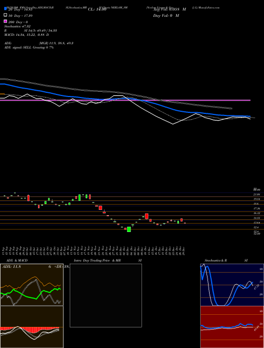Open the MACD histogram chart panel

pos(32,327)
